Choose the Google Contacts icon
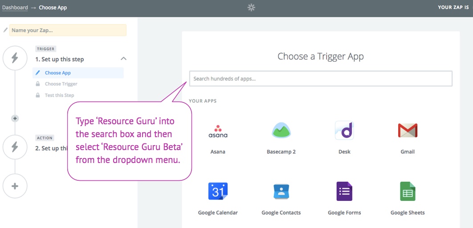This screenshot has width=473, height=228. [x=281, y=191]
